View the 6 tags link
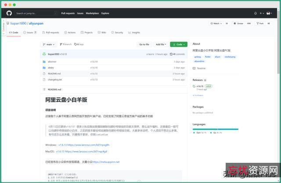The width and height of the screenshot is (281, 183). point(79,44)
